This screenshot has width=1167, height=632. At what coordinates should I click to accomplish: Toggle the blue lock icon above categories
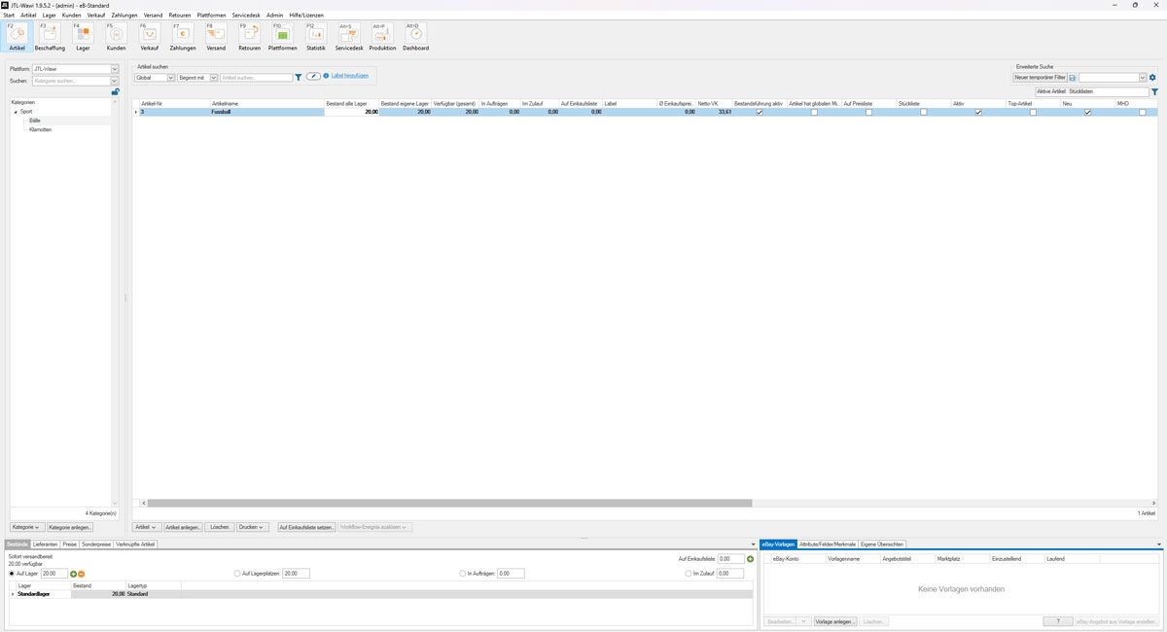click(x=115, y=91)
